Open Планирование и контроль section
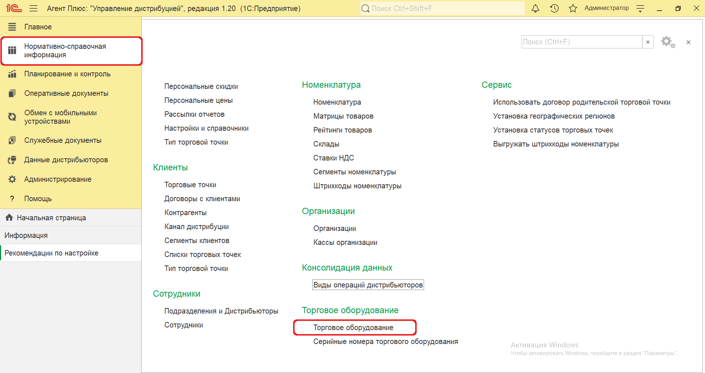The height and width of the screenshot is (373, 705). (x=67, y=74)
